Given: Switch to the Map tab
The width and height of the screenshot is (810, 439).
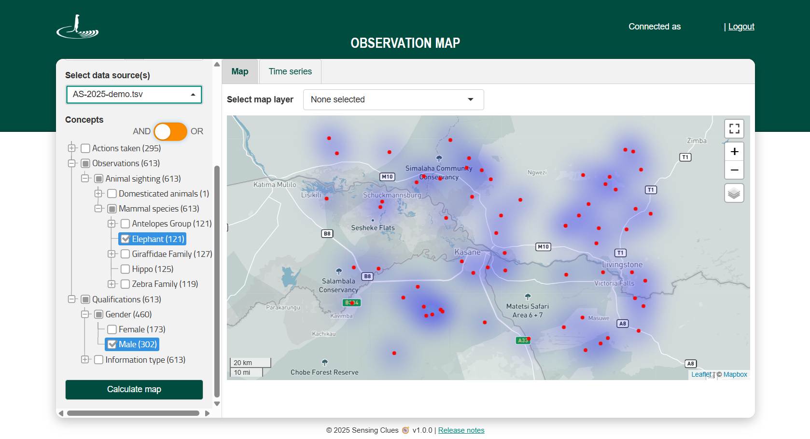Looking at the screenshot, I should pyautogui.click(x=240, y=71).
